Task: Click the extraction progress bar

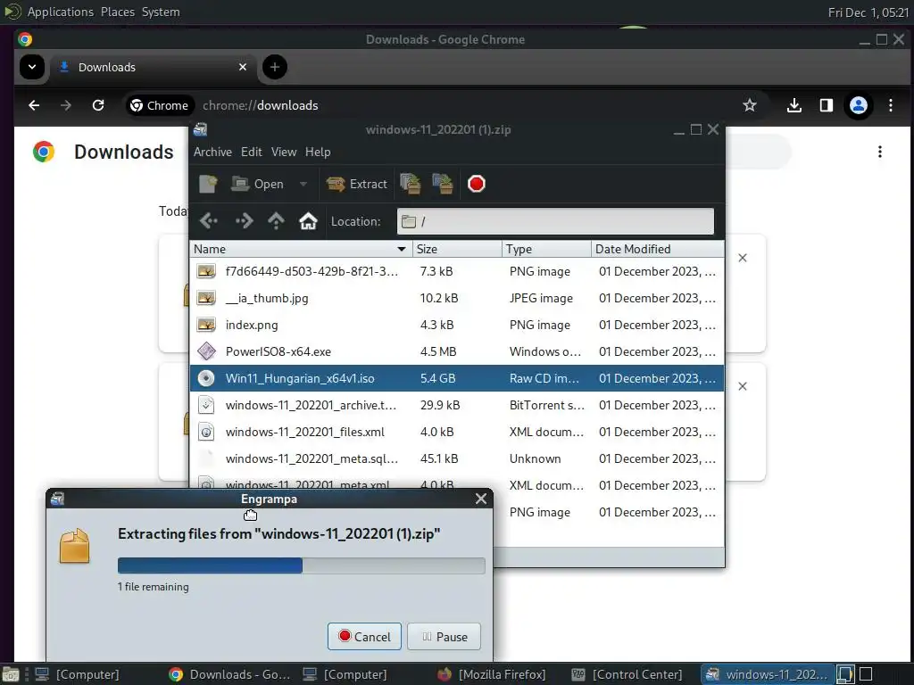Action: [302, 565]
